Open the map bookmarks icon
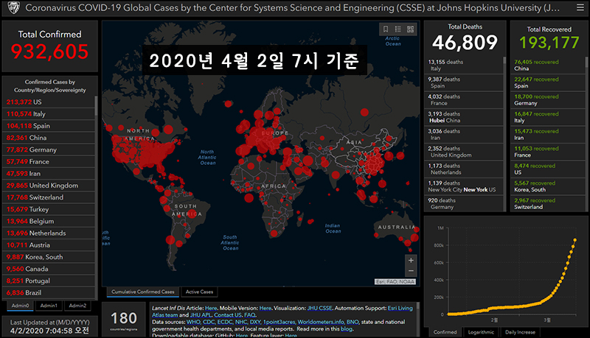Image resolution: width=590 pixels, height=338 pixels. pos(386,29)
